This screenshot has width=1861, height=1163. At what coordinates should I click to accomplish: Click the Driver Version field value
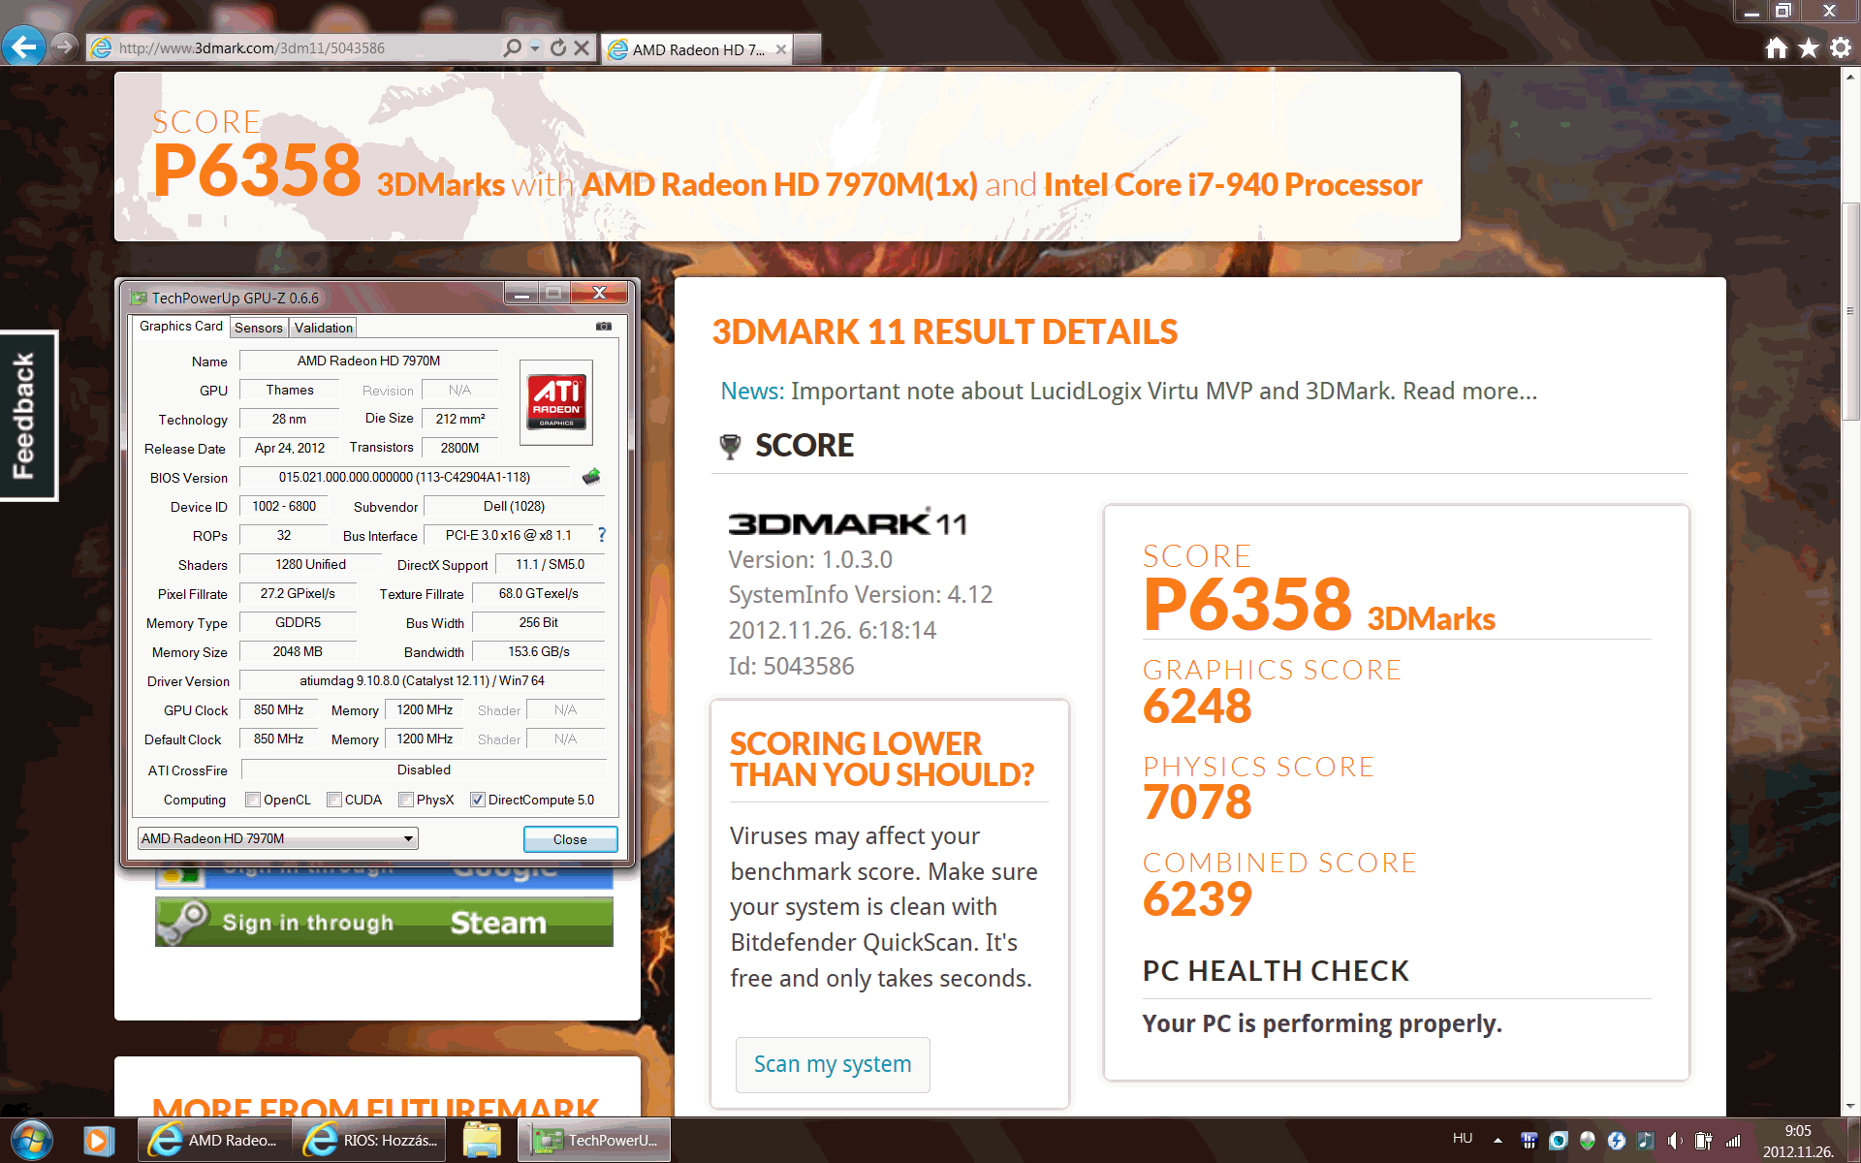pos(422,680)
